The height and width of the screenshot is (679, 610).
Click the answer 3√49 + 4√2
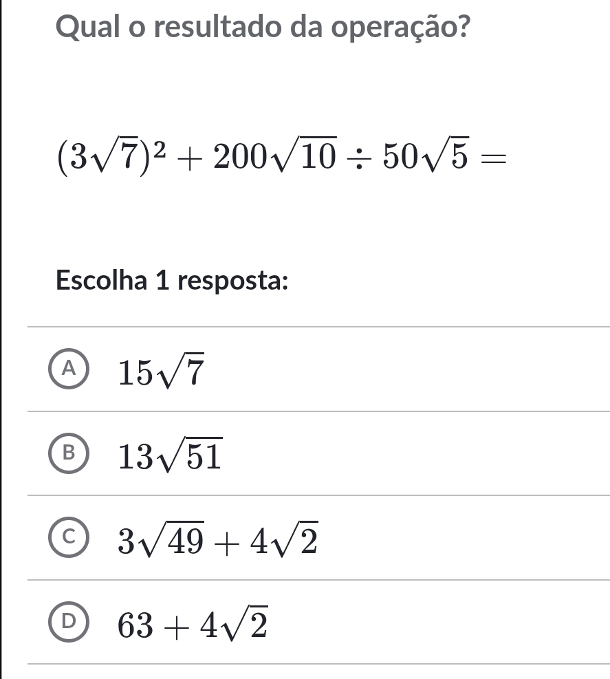218,541
